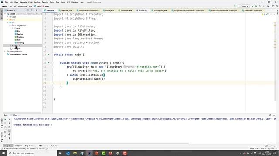This screenshot has width=279, height=156.
Task: Open the Problems tool window
Action: [30, 146]
